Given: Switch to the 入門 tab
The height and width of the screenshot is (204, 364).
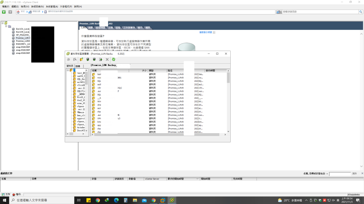Looking at the screenshot, I should pos(83,28).
